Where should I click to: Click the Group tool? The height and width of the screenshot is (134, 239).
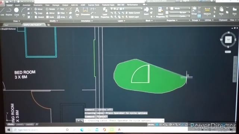pyautogui.click(x=194, y=11)
